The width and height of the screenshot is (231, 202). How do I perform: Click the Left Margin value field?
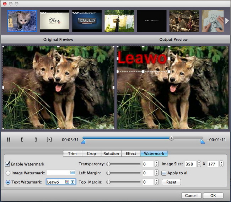coord(148,173)
